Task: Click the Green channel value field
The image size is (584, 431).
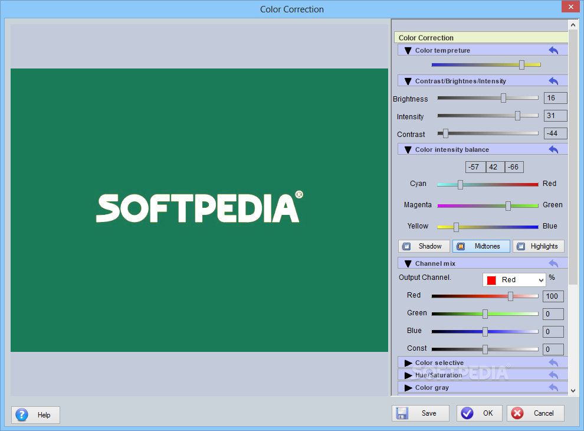Action: tap(553, 314)
